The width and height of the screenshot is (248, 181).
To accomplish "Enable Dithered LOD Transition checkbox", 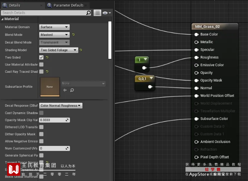I will [x=41, y=127].
